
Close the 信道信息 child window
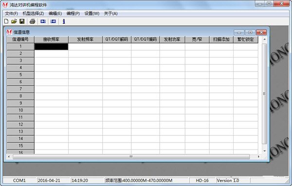(261, 33)
